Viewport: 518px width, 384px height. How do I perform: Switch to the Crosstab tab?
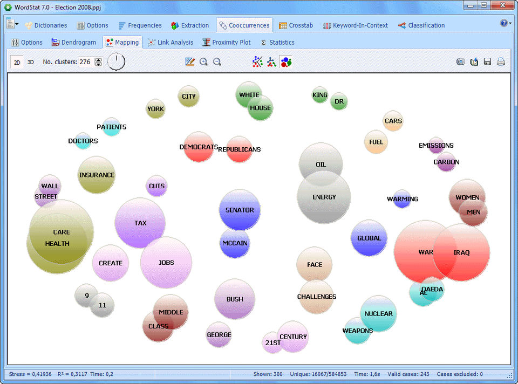pos(296,25)
